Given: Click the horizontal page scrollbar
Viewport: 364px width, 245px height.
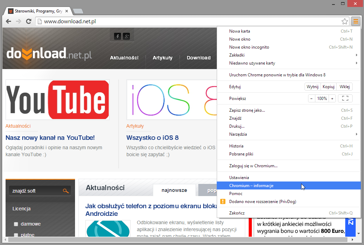Looking at the screenshot, I should tap(178, 239).
